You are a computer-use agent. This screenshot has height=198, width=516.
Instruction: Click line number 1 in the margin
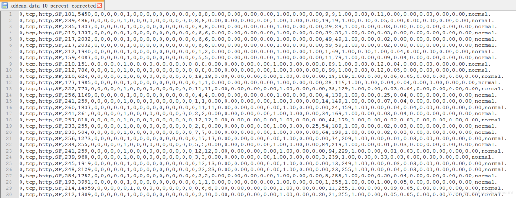11,14
